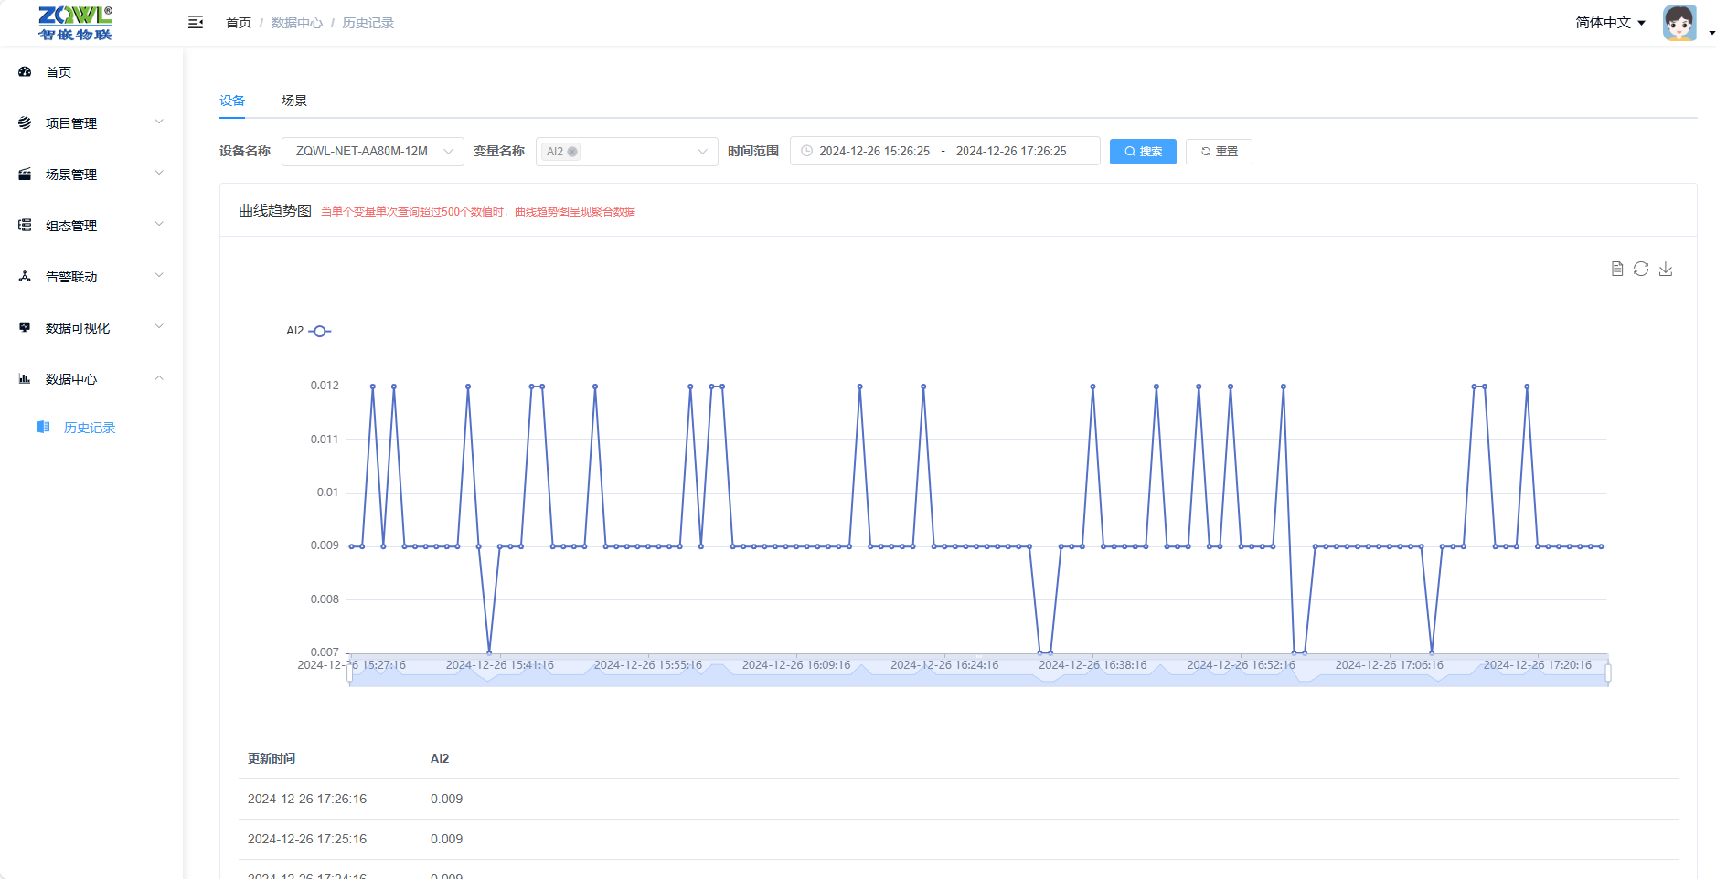Open the 简体中文 language dropdown
1716x879 pixels.
[x=1610, y=23]
